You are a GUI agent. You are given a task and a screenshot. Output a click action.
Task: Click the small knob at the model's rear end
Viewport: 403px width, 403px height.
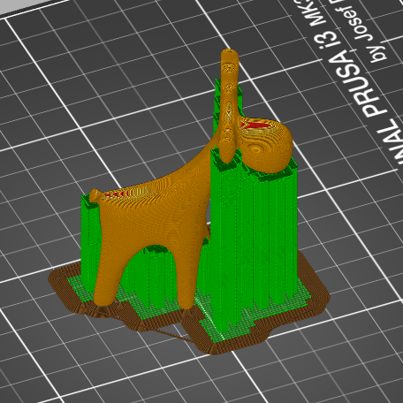pos(94,195)
